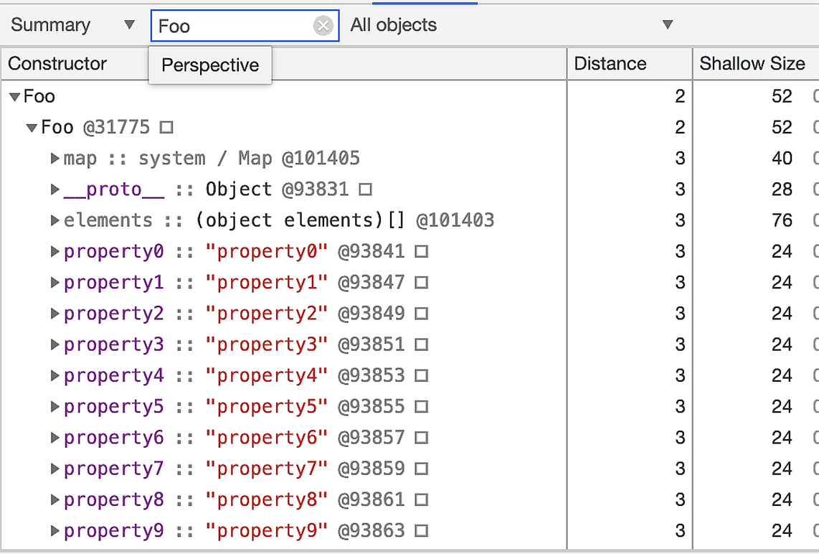Screen dimensions: 819x554
Task: Expand the elements (object elements)[] entry
Action: 55,220
